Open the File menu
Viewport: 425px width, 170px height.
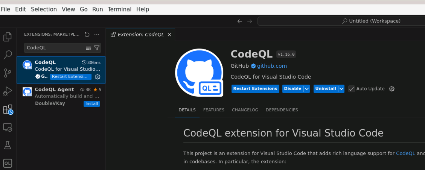5,9
